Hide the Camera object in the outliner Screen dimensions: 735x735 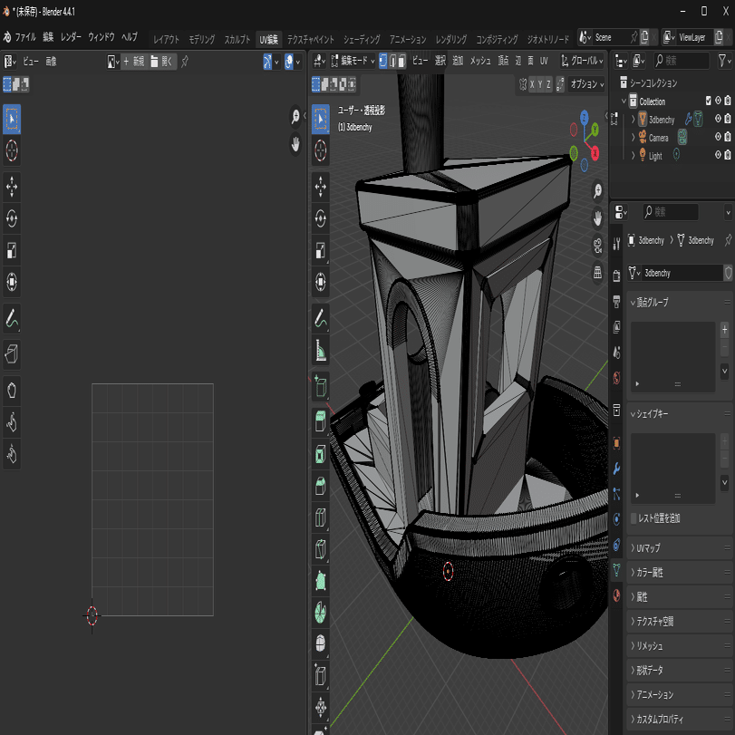[717, 138]
